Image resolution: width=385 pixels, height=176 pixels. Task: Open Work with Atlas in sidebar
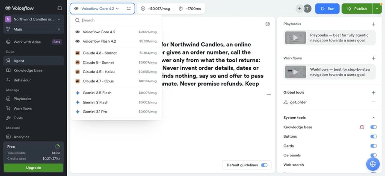(33, 42)
